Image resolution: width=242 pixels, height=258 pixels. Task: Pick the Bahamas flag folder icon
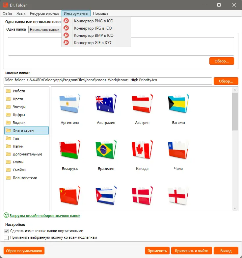click(x=178, y=104)
